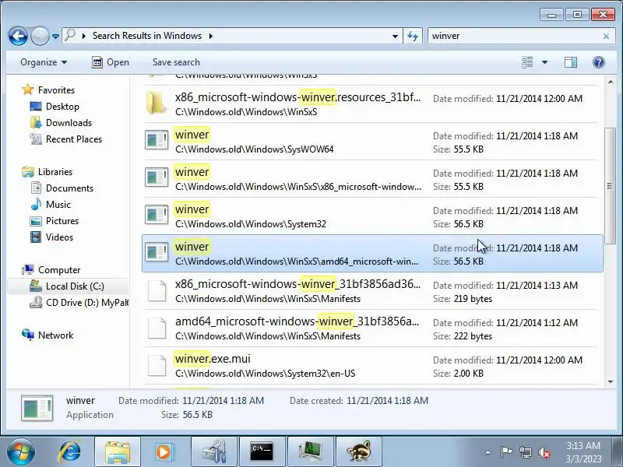The image size is (623, 467).
Task: Click the path C:\Windows.old\Windows\System32\en-US
Action: (x=265, y=374)
